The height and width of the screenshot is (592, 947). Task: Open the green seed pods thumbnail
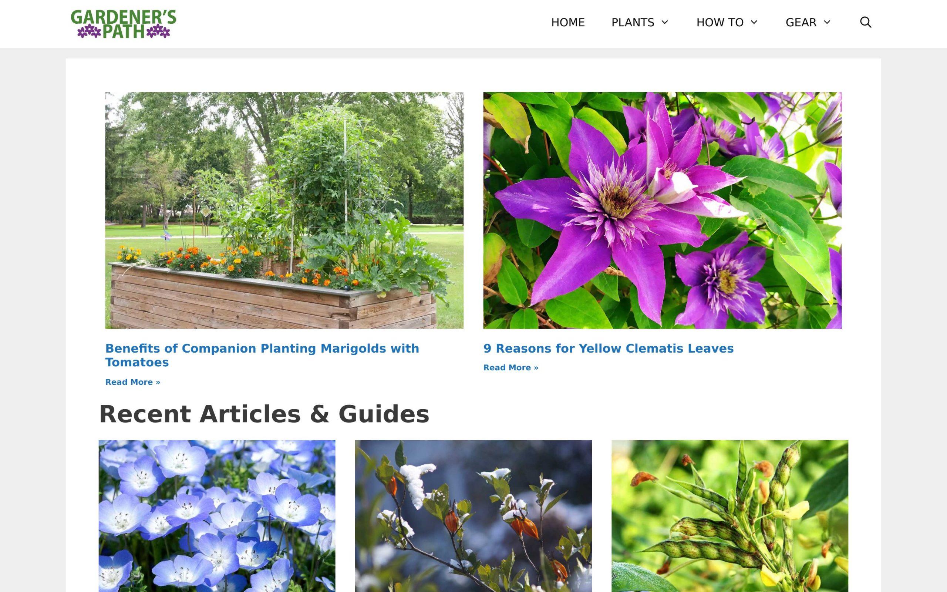tap(730, 516)
